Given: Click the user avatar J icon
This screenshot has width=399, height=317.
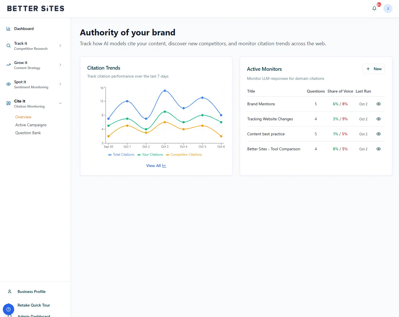Looking at the screenshot, I should click(388, 8).
